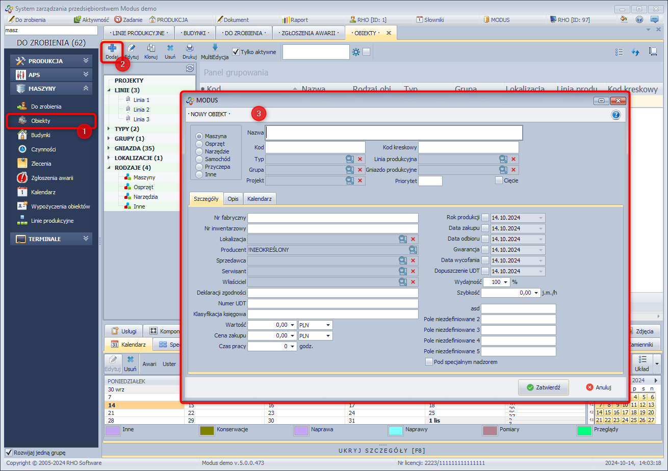Screen dimensions: 668x471
Task: Open Wypożyczenia obiektów in the sidebar
Action: [60, 206]
